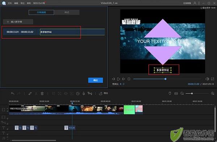Select the YOUR text clip on the timeline
Viewport: 217px width, 142px height.
[x=70, y=128]
